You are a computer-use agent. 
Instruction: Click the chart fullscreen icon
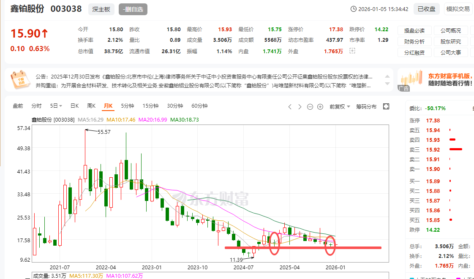386,106
